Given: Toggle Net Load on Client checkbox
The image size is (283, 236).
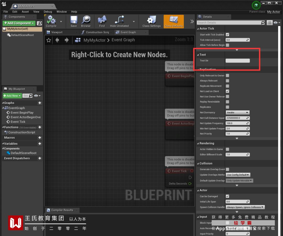Looking at the screenshot, I should point(227,91).
